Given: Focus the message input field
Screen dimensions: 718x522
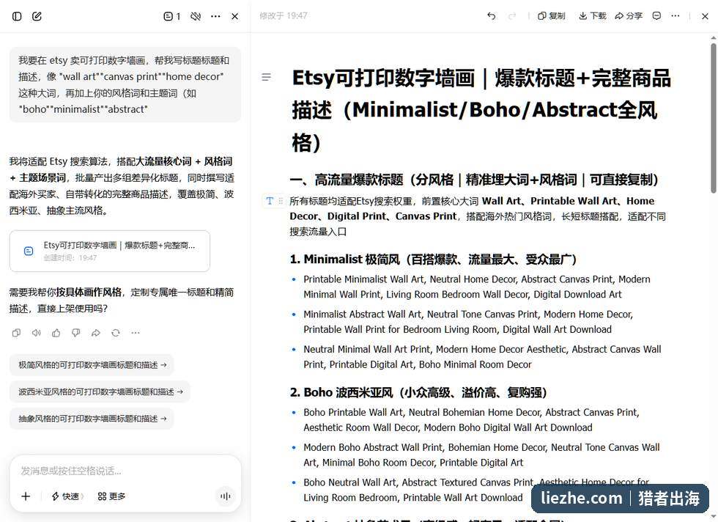Looking at the screenshot, I should click(125, 471).
